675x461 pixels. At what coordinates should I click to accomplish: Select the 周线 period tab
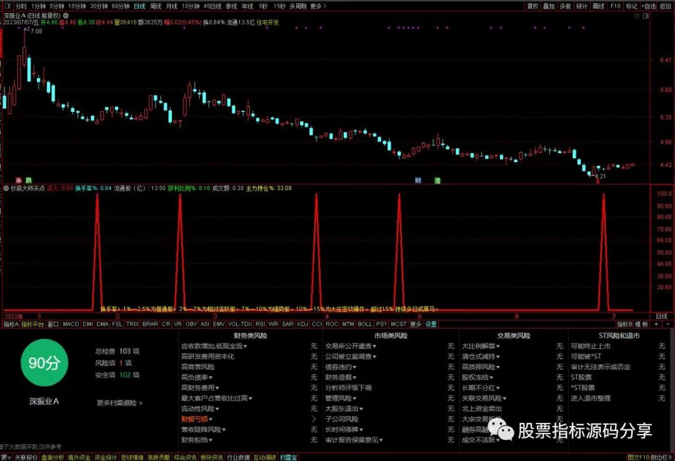[x=156, y=6]
